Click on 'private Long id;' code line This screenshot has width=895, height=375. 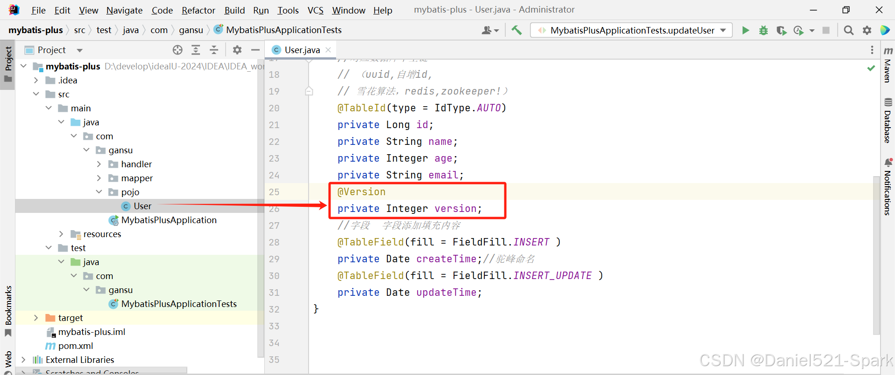click(385, 125)
